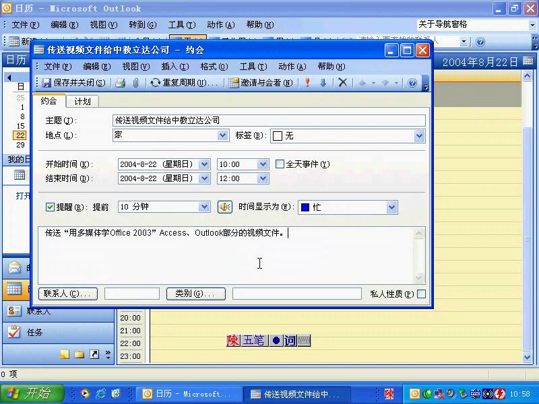Open Tasks in the navigation pane
Screen dimensions: 539x404
(59, 332)
